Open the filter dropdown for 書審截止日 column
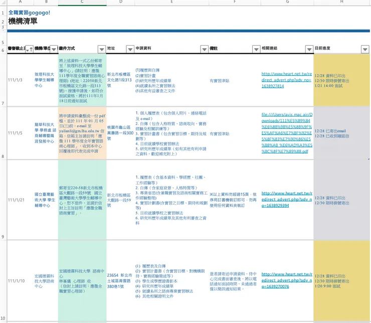Screen dimensions: 371x323 (x=30, y=50)
